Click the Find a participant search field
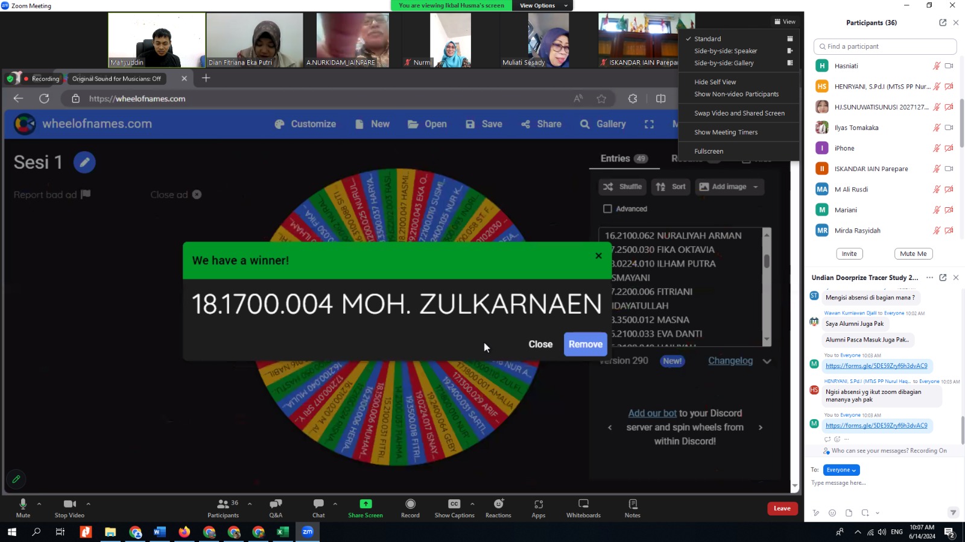Image resolution: width=965 pixels, height=542 pixels. 885,46
